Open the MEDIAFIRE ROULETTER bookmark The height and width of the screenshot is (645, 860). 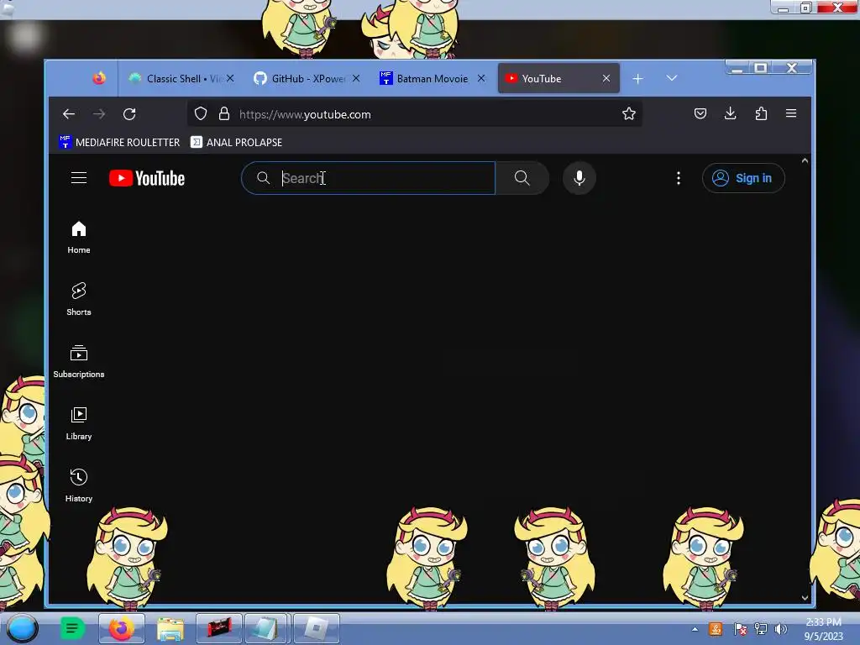(119, 142)
